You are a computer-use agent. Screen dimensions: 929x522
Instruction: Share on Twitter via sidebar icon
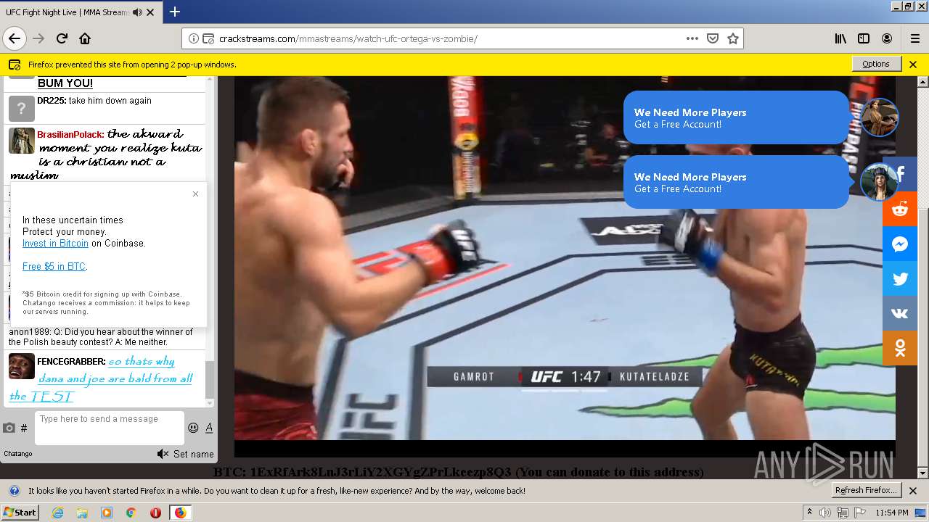[x=900, y=278]
